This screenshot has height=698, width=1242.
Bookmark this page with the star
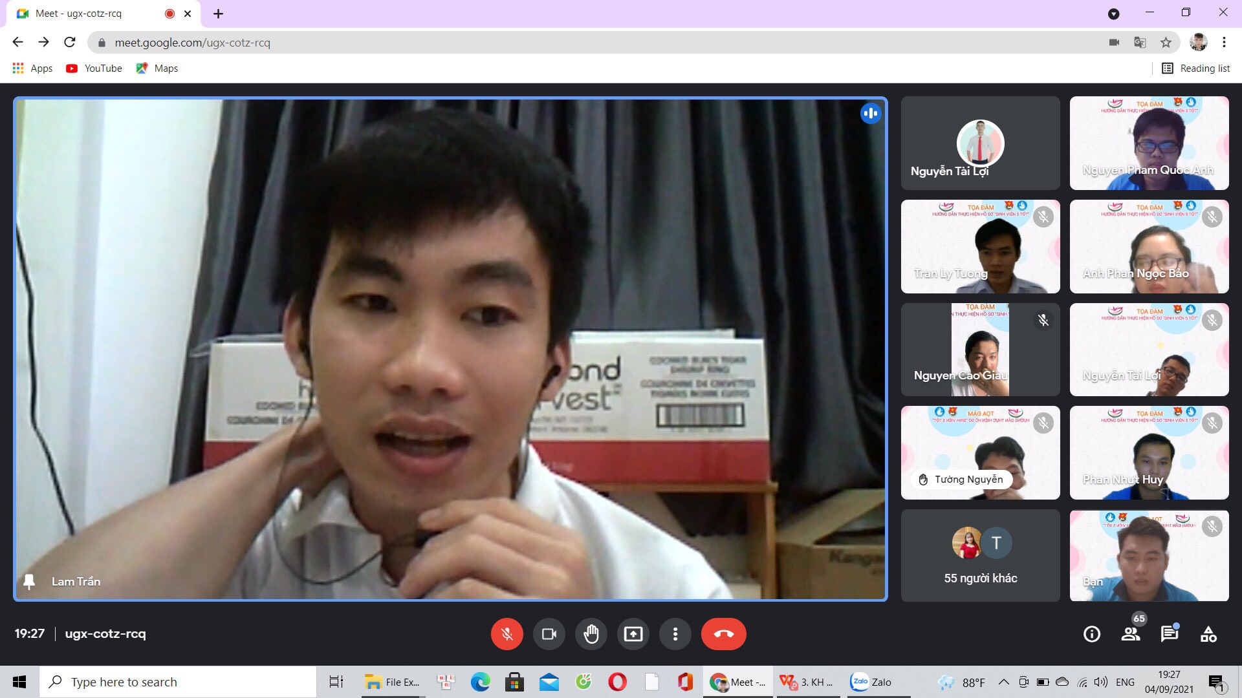click(1166, 43)
